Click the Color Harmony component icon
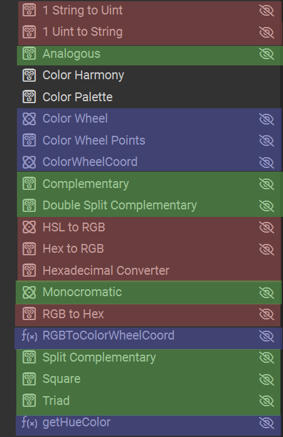 [x=29, y=75]
